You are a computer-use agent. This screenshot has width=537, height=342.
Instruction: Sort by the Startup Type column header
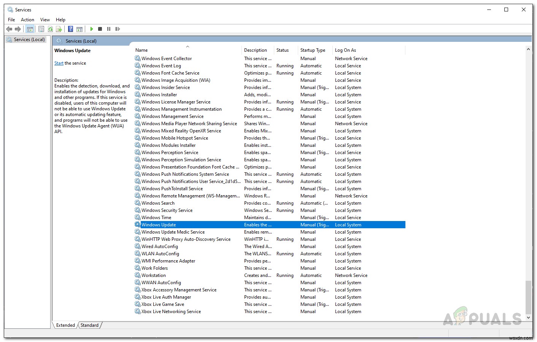(x=316, y=50)
